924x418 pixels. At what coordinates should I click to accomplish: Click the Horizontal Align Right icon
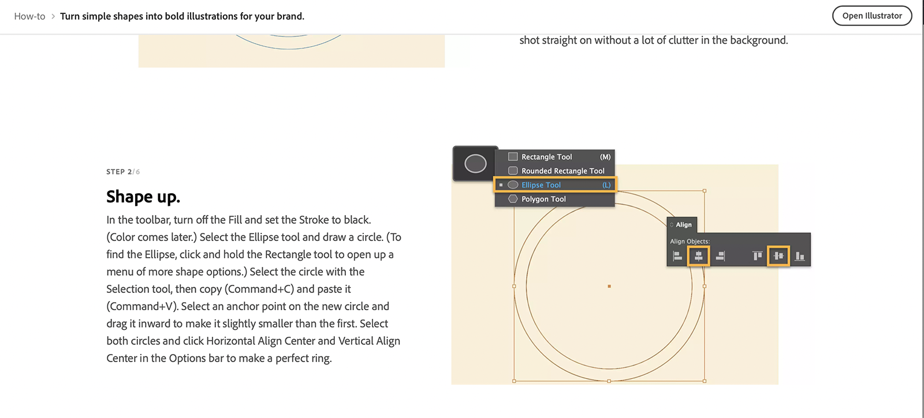coord(720,256)
